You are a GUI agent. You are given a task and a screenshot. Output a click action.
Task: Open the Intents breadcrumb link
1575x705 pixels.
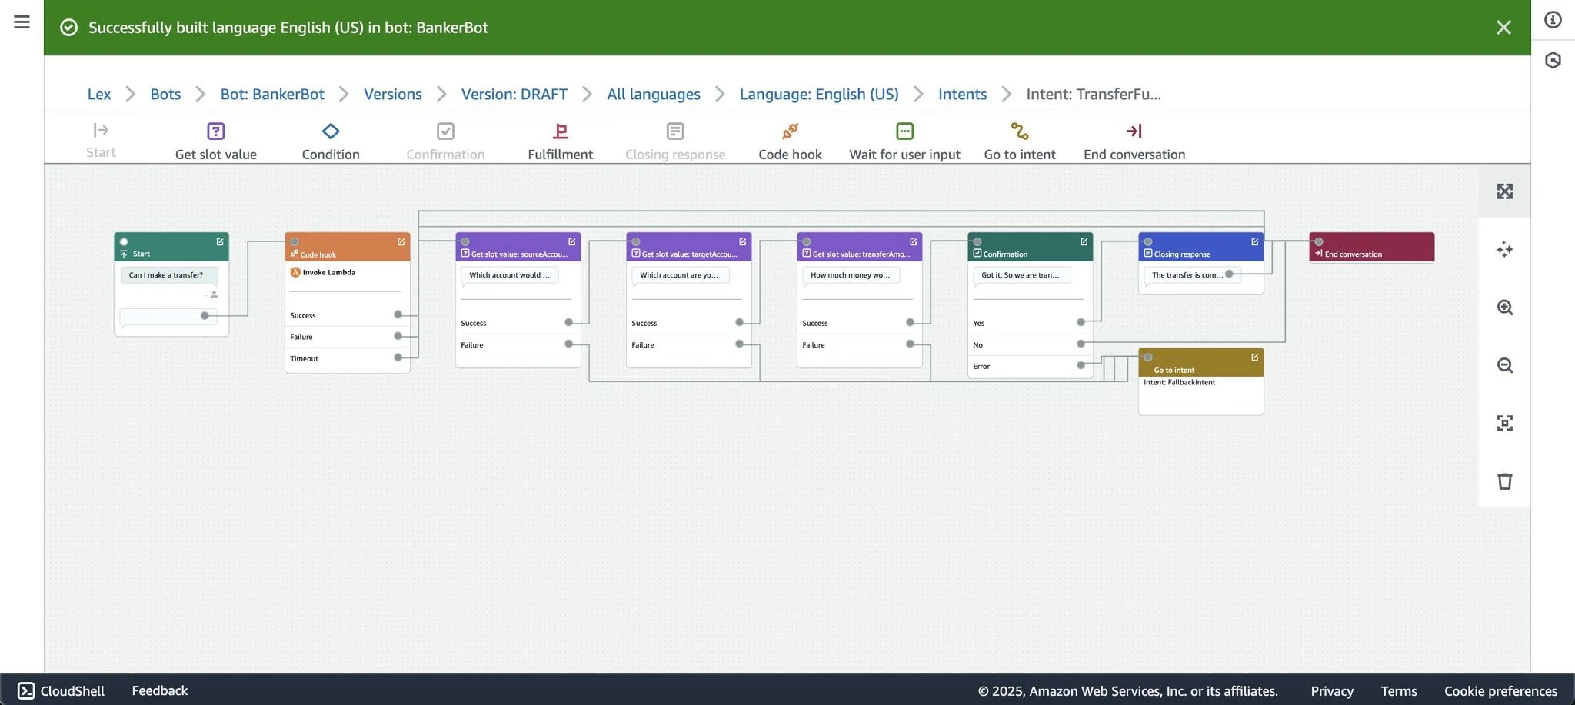pyautogui.click(x=962, y=94)
